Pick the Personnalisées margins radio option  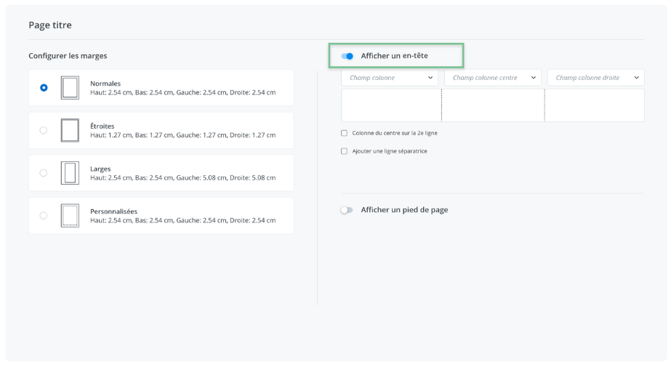coord(44,216)
